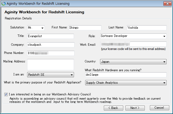Click the Phone Number input field
The width and height of the screenshot is (173, 114).
click(x=51, y=53)
